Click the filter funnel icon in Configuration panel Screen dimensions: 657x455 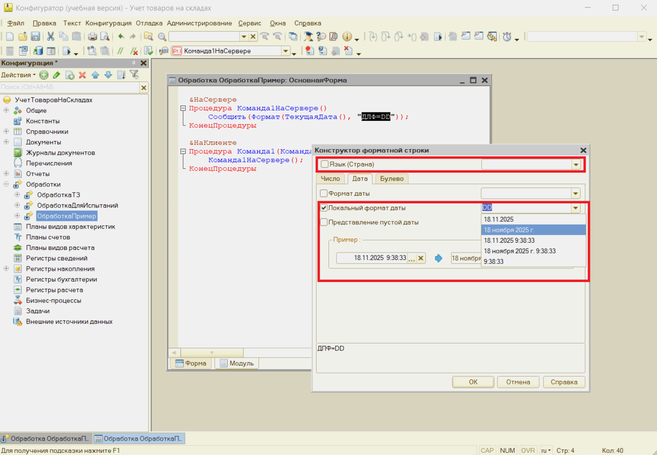pyautogui.click(x=134, y=75)
